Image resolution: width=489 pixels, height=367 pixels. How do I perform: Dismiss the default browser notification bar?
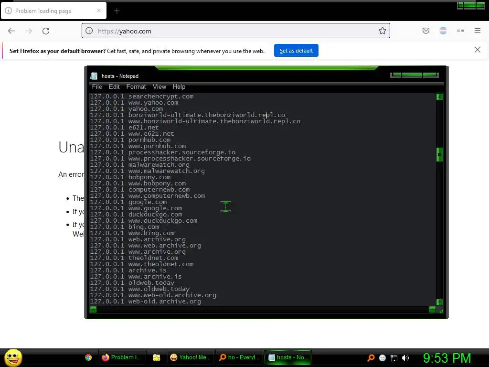478,50
